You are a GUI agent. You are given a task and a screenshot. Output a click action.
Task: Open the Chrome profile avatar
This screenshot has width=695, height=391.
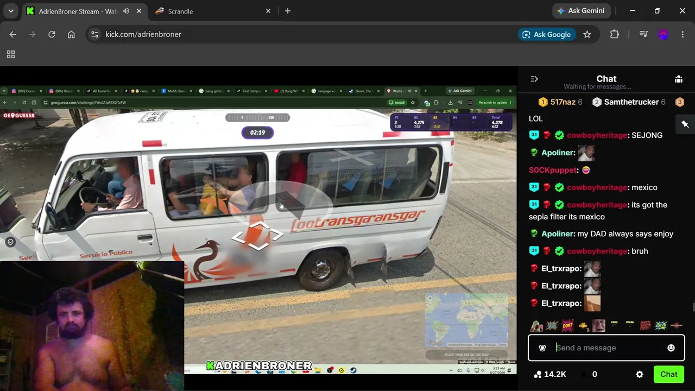(x=663, y=34)
